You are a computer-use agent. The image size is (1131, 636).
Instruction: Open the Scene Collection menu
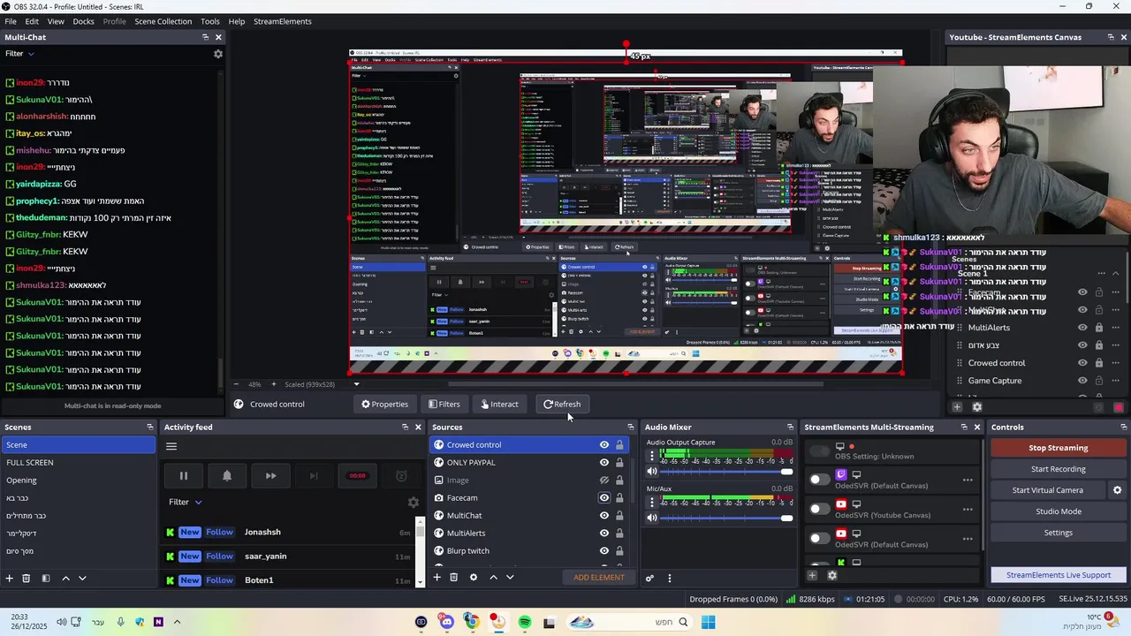click(163, 21)
